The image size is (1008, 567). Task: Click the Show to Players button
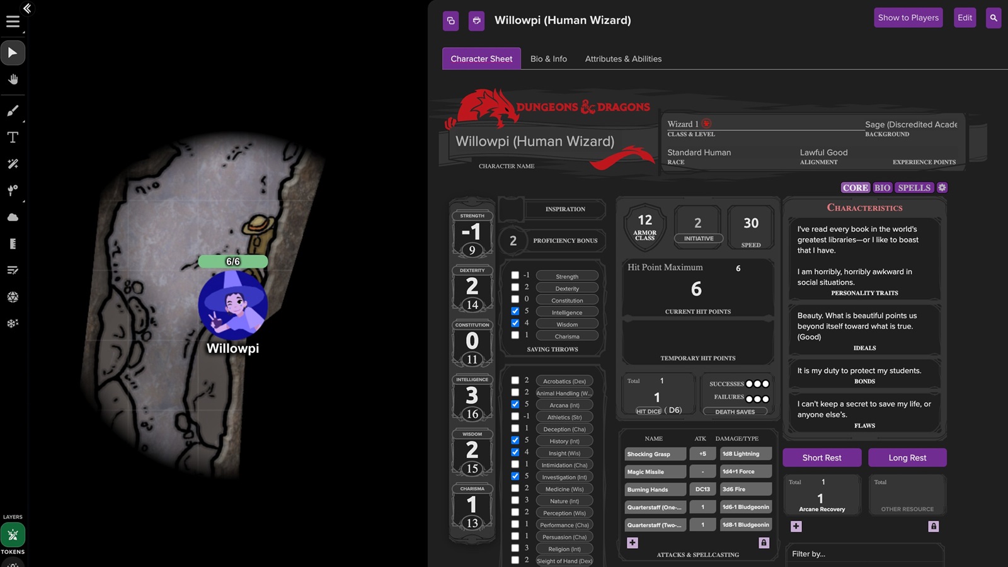point(908,18)
